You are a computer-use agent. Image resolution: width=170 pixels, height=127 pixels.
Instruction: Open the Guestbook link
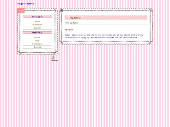pyautogui.click(x=37, y=25)
